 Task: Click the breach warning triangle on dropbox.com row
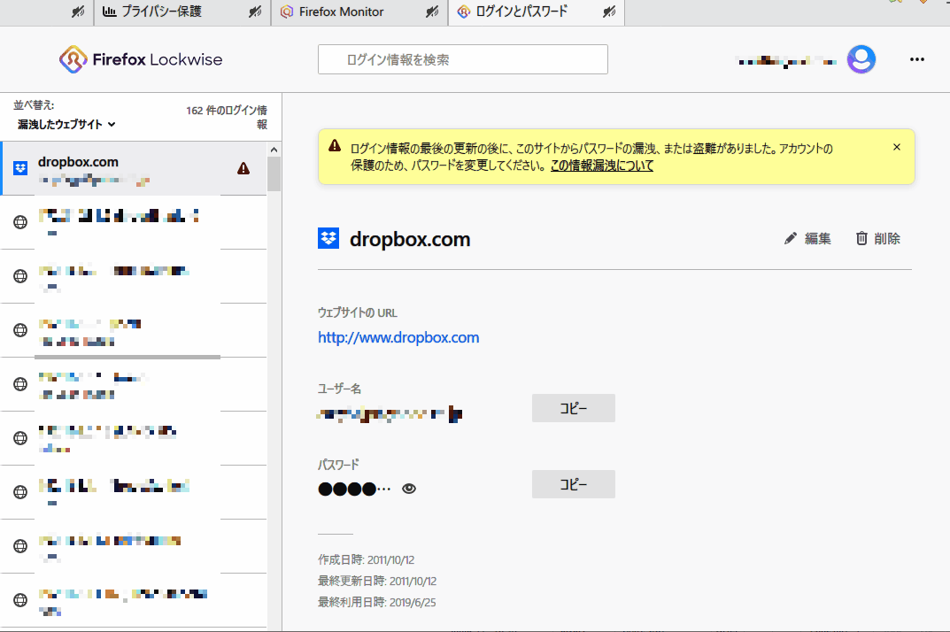[x=243, y=168]
